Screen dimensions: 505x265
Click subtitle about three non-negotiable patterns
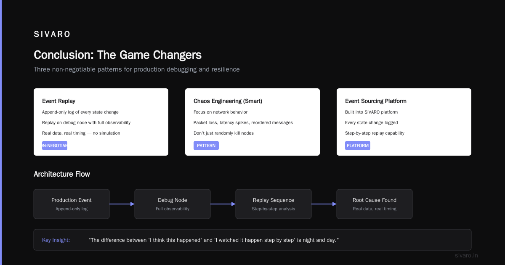[137, 69]
